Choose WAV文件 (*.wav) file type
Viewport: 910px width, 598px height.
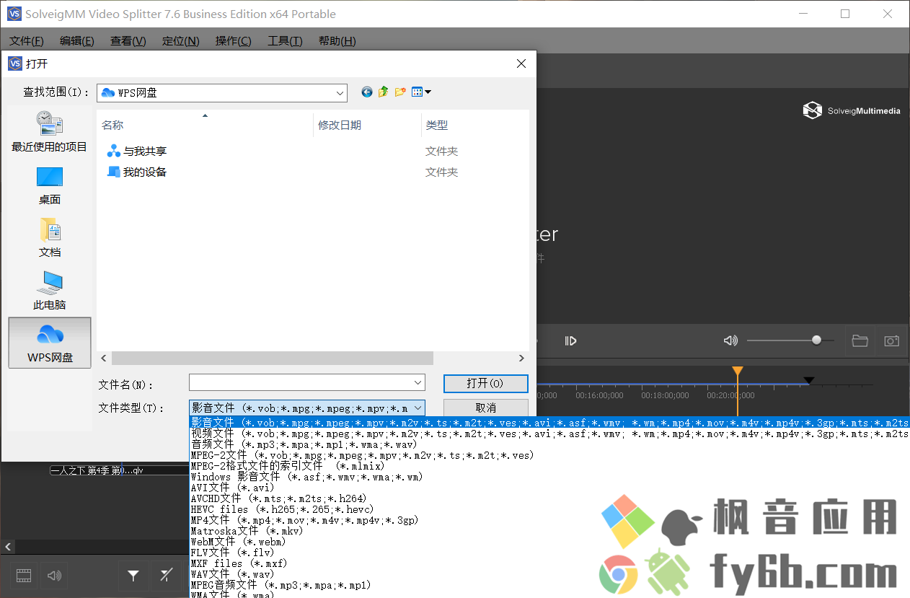[549, 574]
